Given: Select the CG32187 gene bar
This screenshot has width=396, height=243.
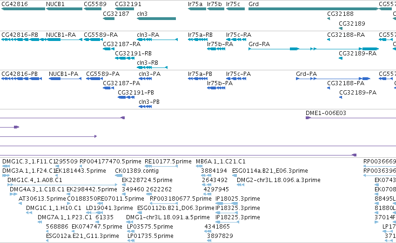Looking at the screenshot, I should [108, 19].
